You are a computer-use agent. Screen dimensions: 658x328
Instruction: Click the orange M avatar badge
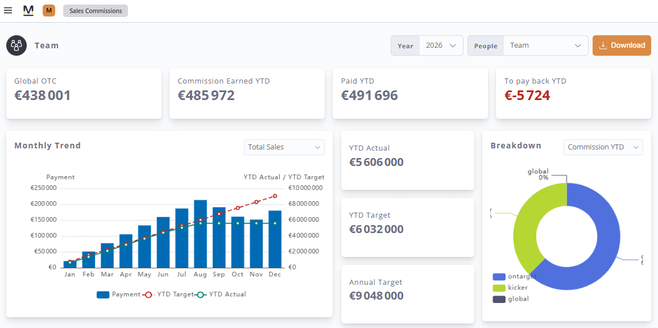point(49,10)
